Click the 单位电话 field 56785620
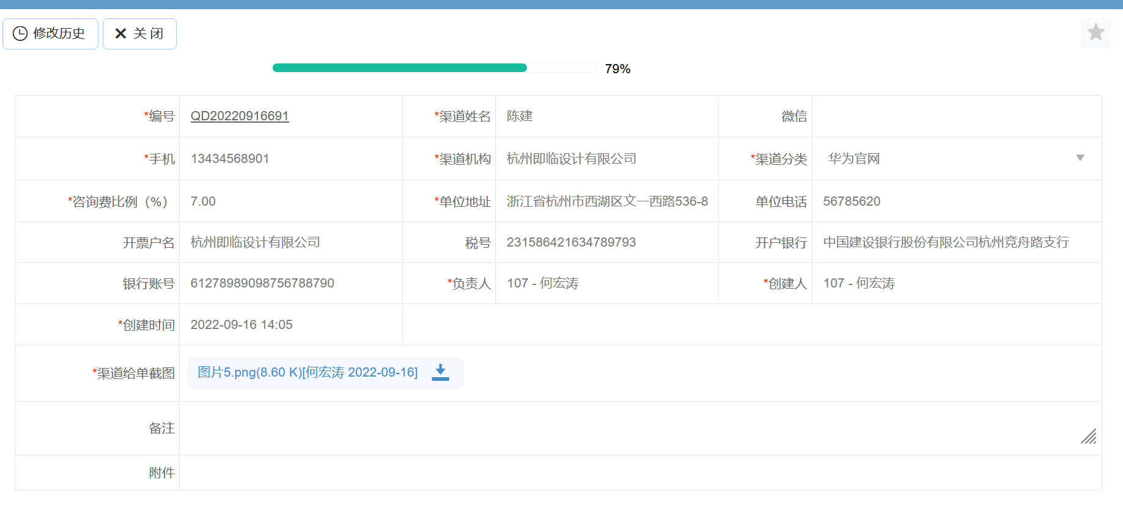 pyautogui.click(x=954, y=201)
